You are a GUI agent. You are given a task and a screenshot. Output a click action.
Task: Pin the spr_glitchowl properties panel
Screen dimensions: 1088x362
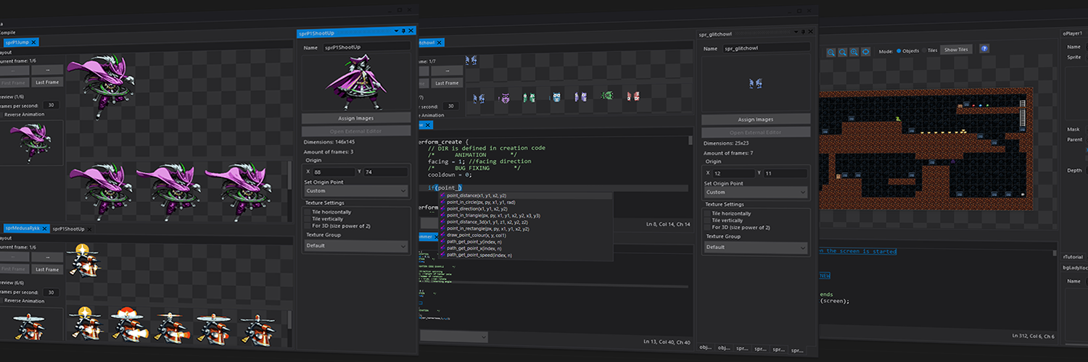[803, 32]
